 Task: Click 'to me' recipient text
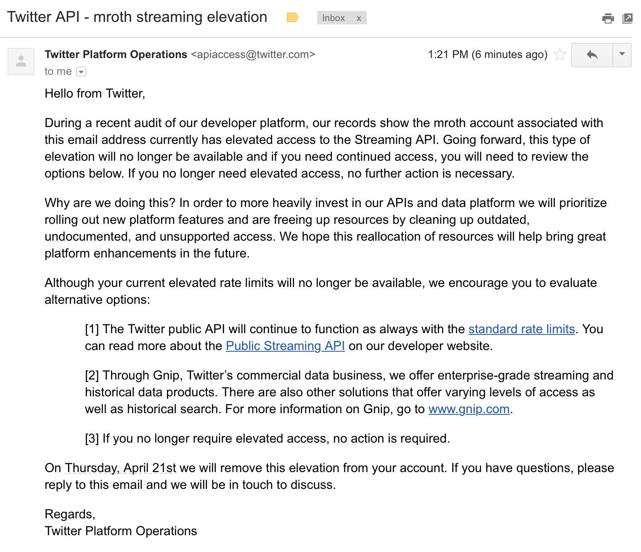58,72
